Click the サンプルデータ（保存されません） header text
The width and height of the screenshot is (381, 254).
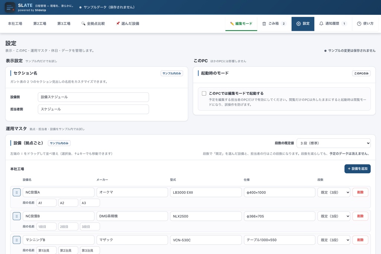tap(109, 7)
